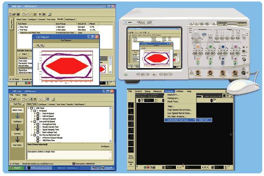Click the black X delete icon in toolbar
The image size is (264, 176).
point(40,14)
